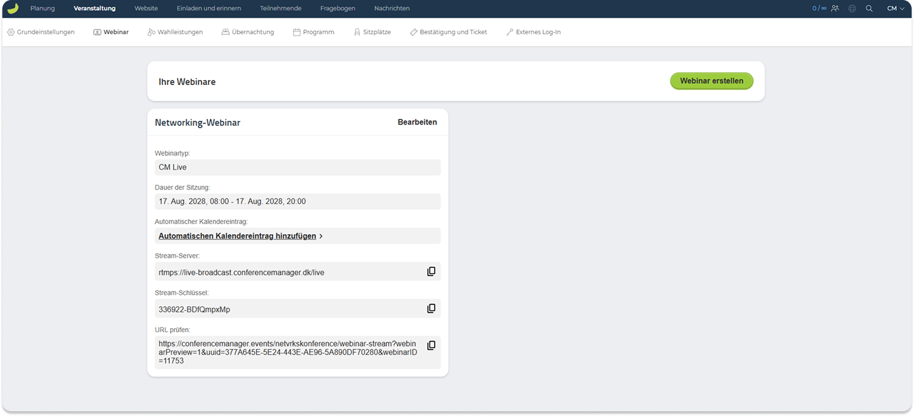
Task: Click the conferencemanager.events preview URL text
Action: (288, 352)
